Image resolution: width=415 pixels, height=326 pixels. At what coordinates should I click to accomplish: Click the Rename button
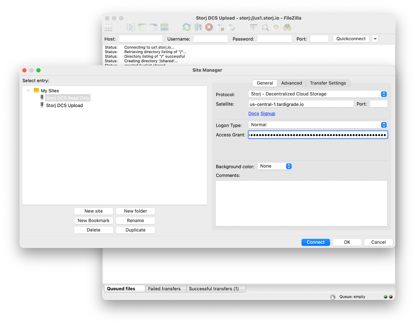(135, 221)
